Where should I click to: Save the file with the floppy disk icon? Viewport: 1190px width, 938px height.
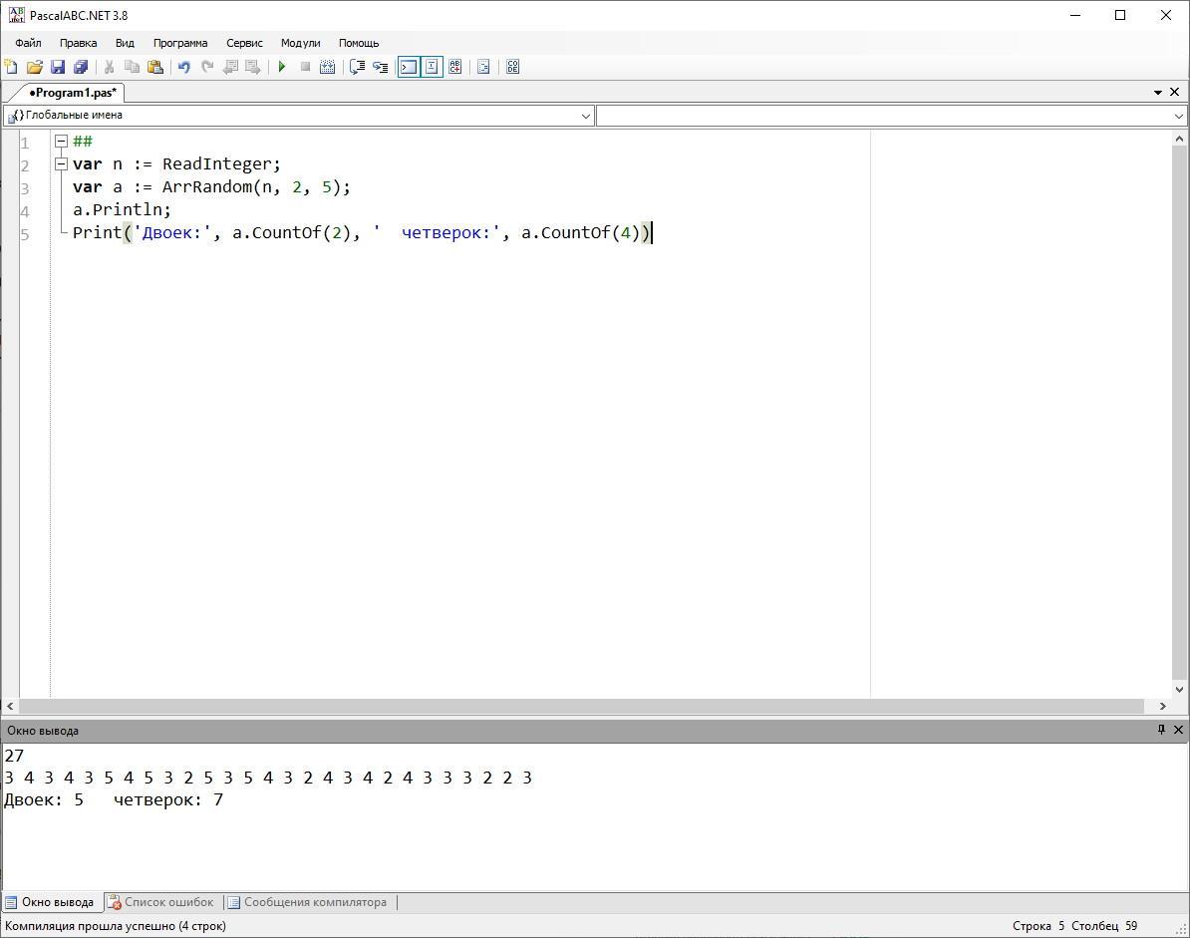pyautogui.click(x=58, y=67)
